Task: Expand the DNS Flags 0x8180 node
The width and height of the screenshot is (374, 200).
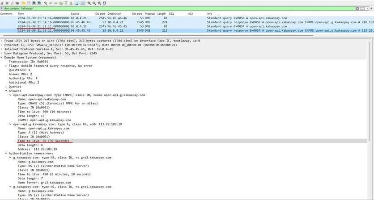Action: click(x=6, y=66)
